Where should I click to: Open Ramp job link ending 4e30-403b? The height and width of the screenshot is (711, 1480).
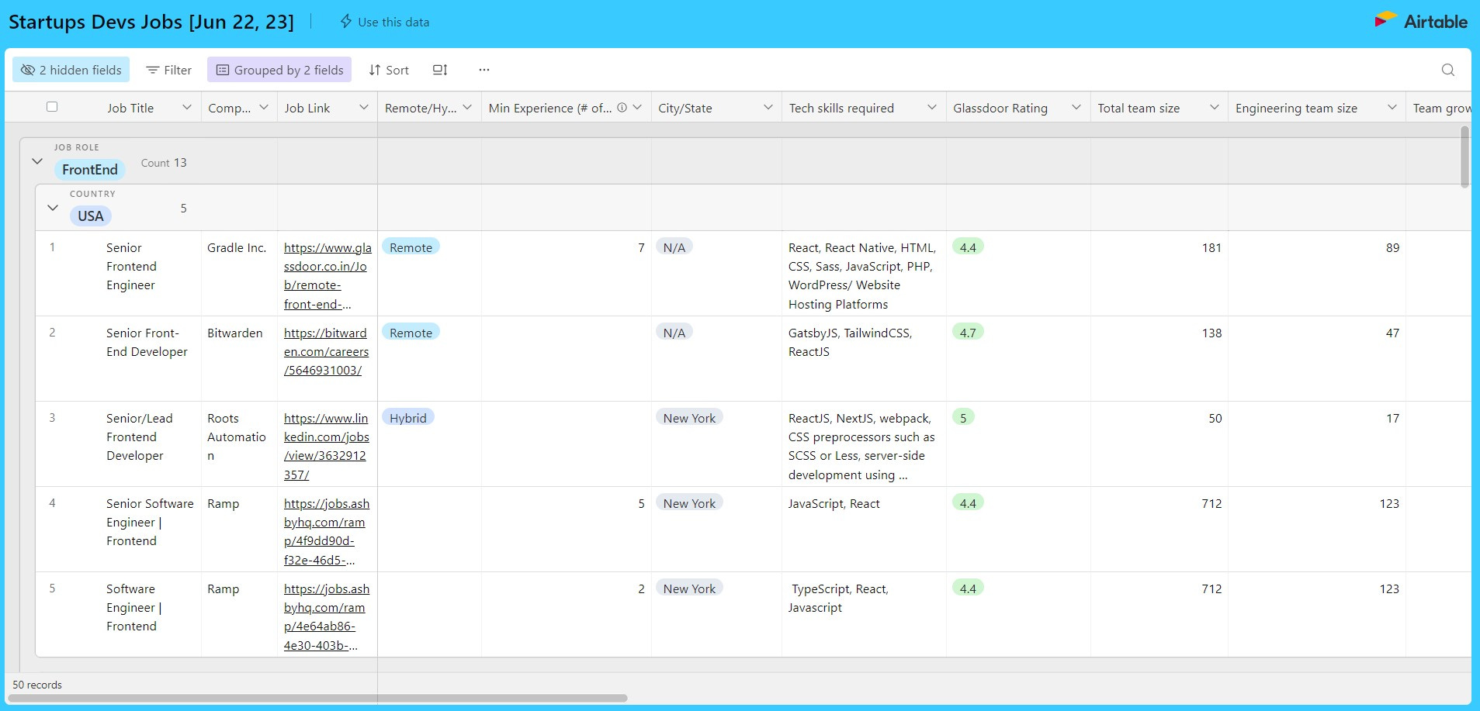pos(326,616)
